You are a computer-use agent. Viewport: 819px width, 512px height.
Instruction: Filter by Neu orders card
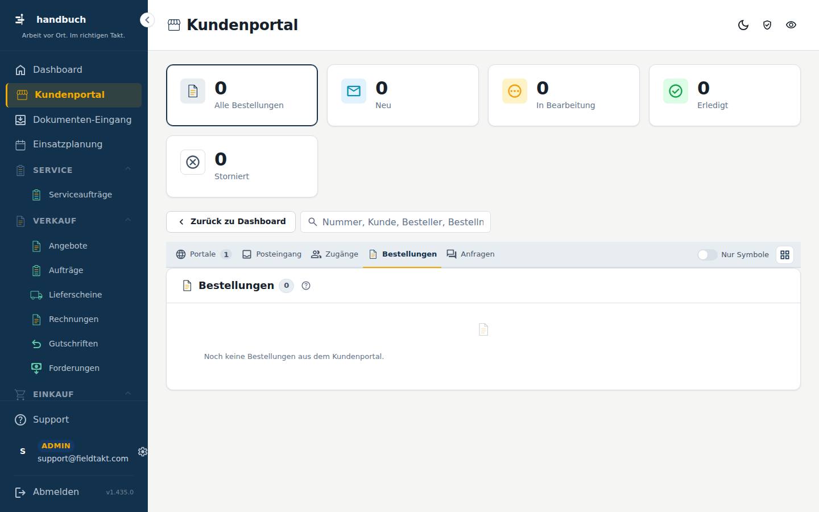(403, 95)
